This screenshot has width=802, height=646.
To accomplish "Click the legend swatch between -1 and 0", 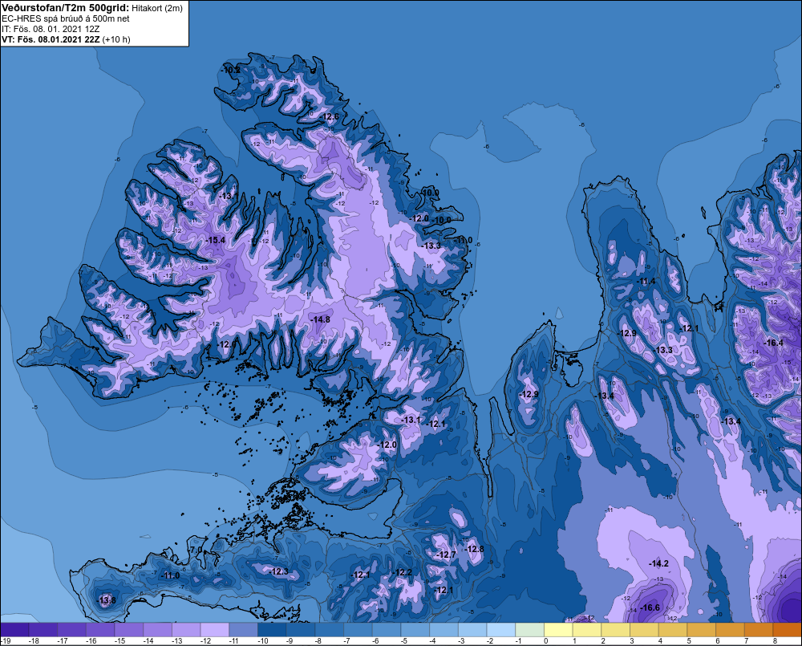I will [530, 629].
